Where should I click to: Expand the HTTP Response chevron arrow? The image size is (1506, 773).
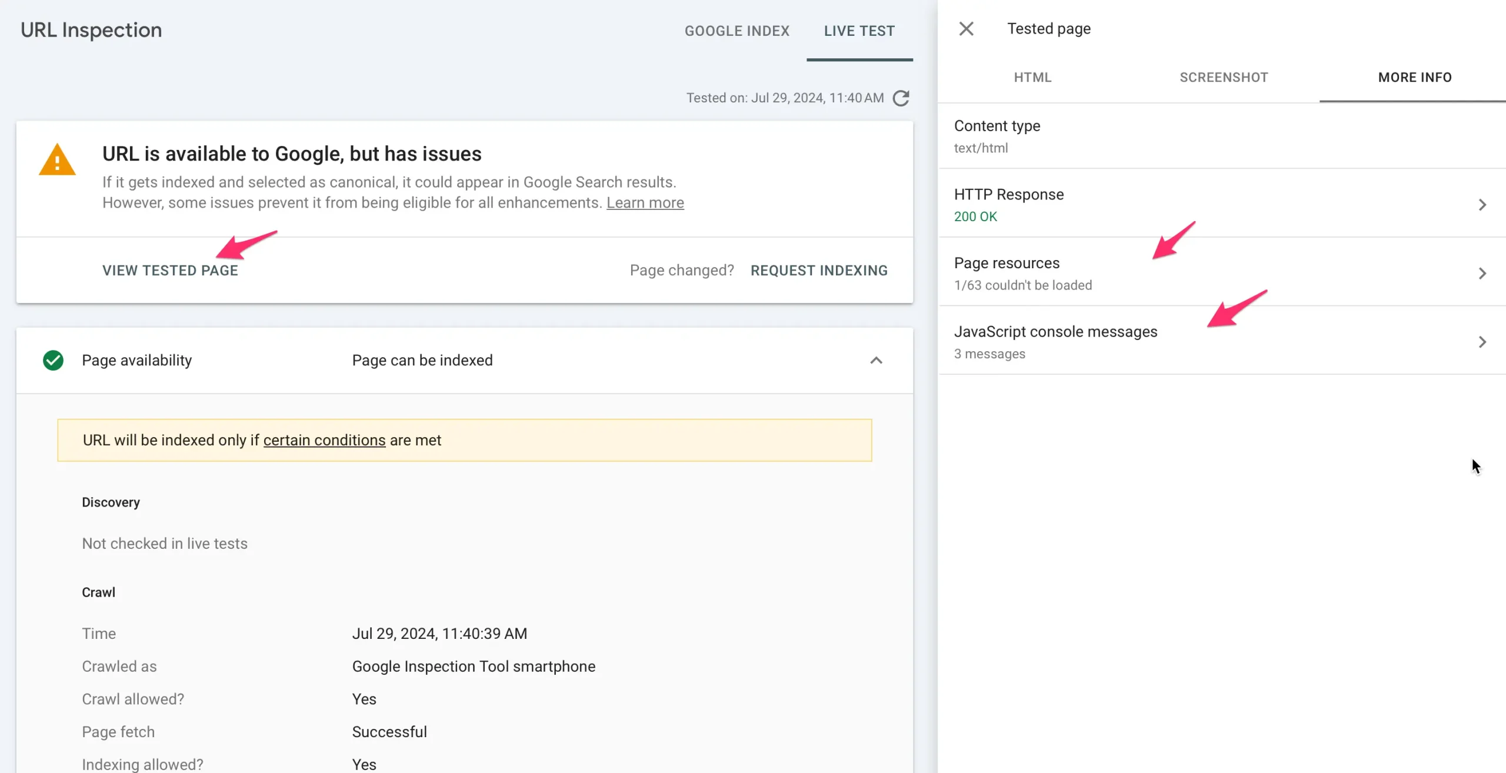click(1482, 205)
